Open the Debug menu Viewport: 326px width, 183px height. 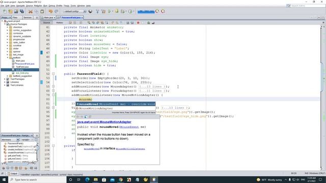point(52,6)
